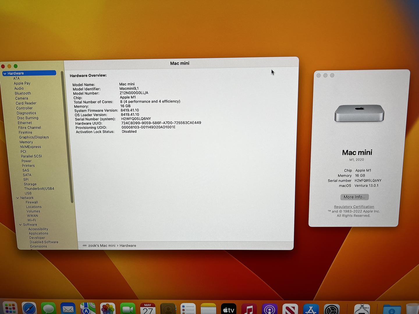Select Thunderbolt/USB4 in hardware list
Screen dimensions: 419x314
pyautogui.click(x=39, y=189)
